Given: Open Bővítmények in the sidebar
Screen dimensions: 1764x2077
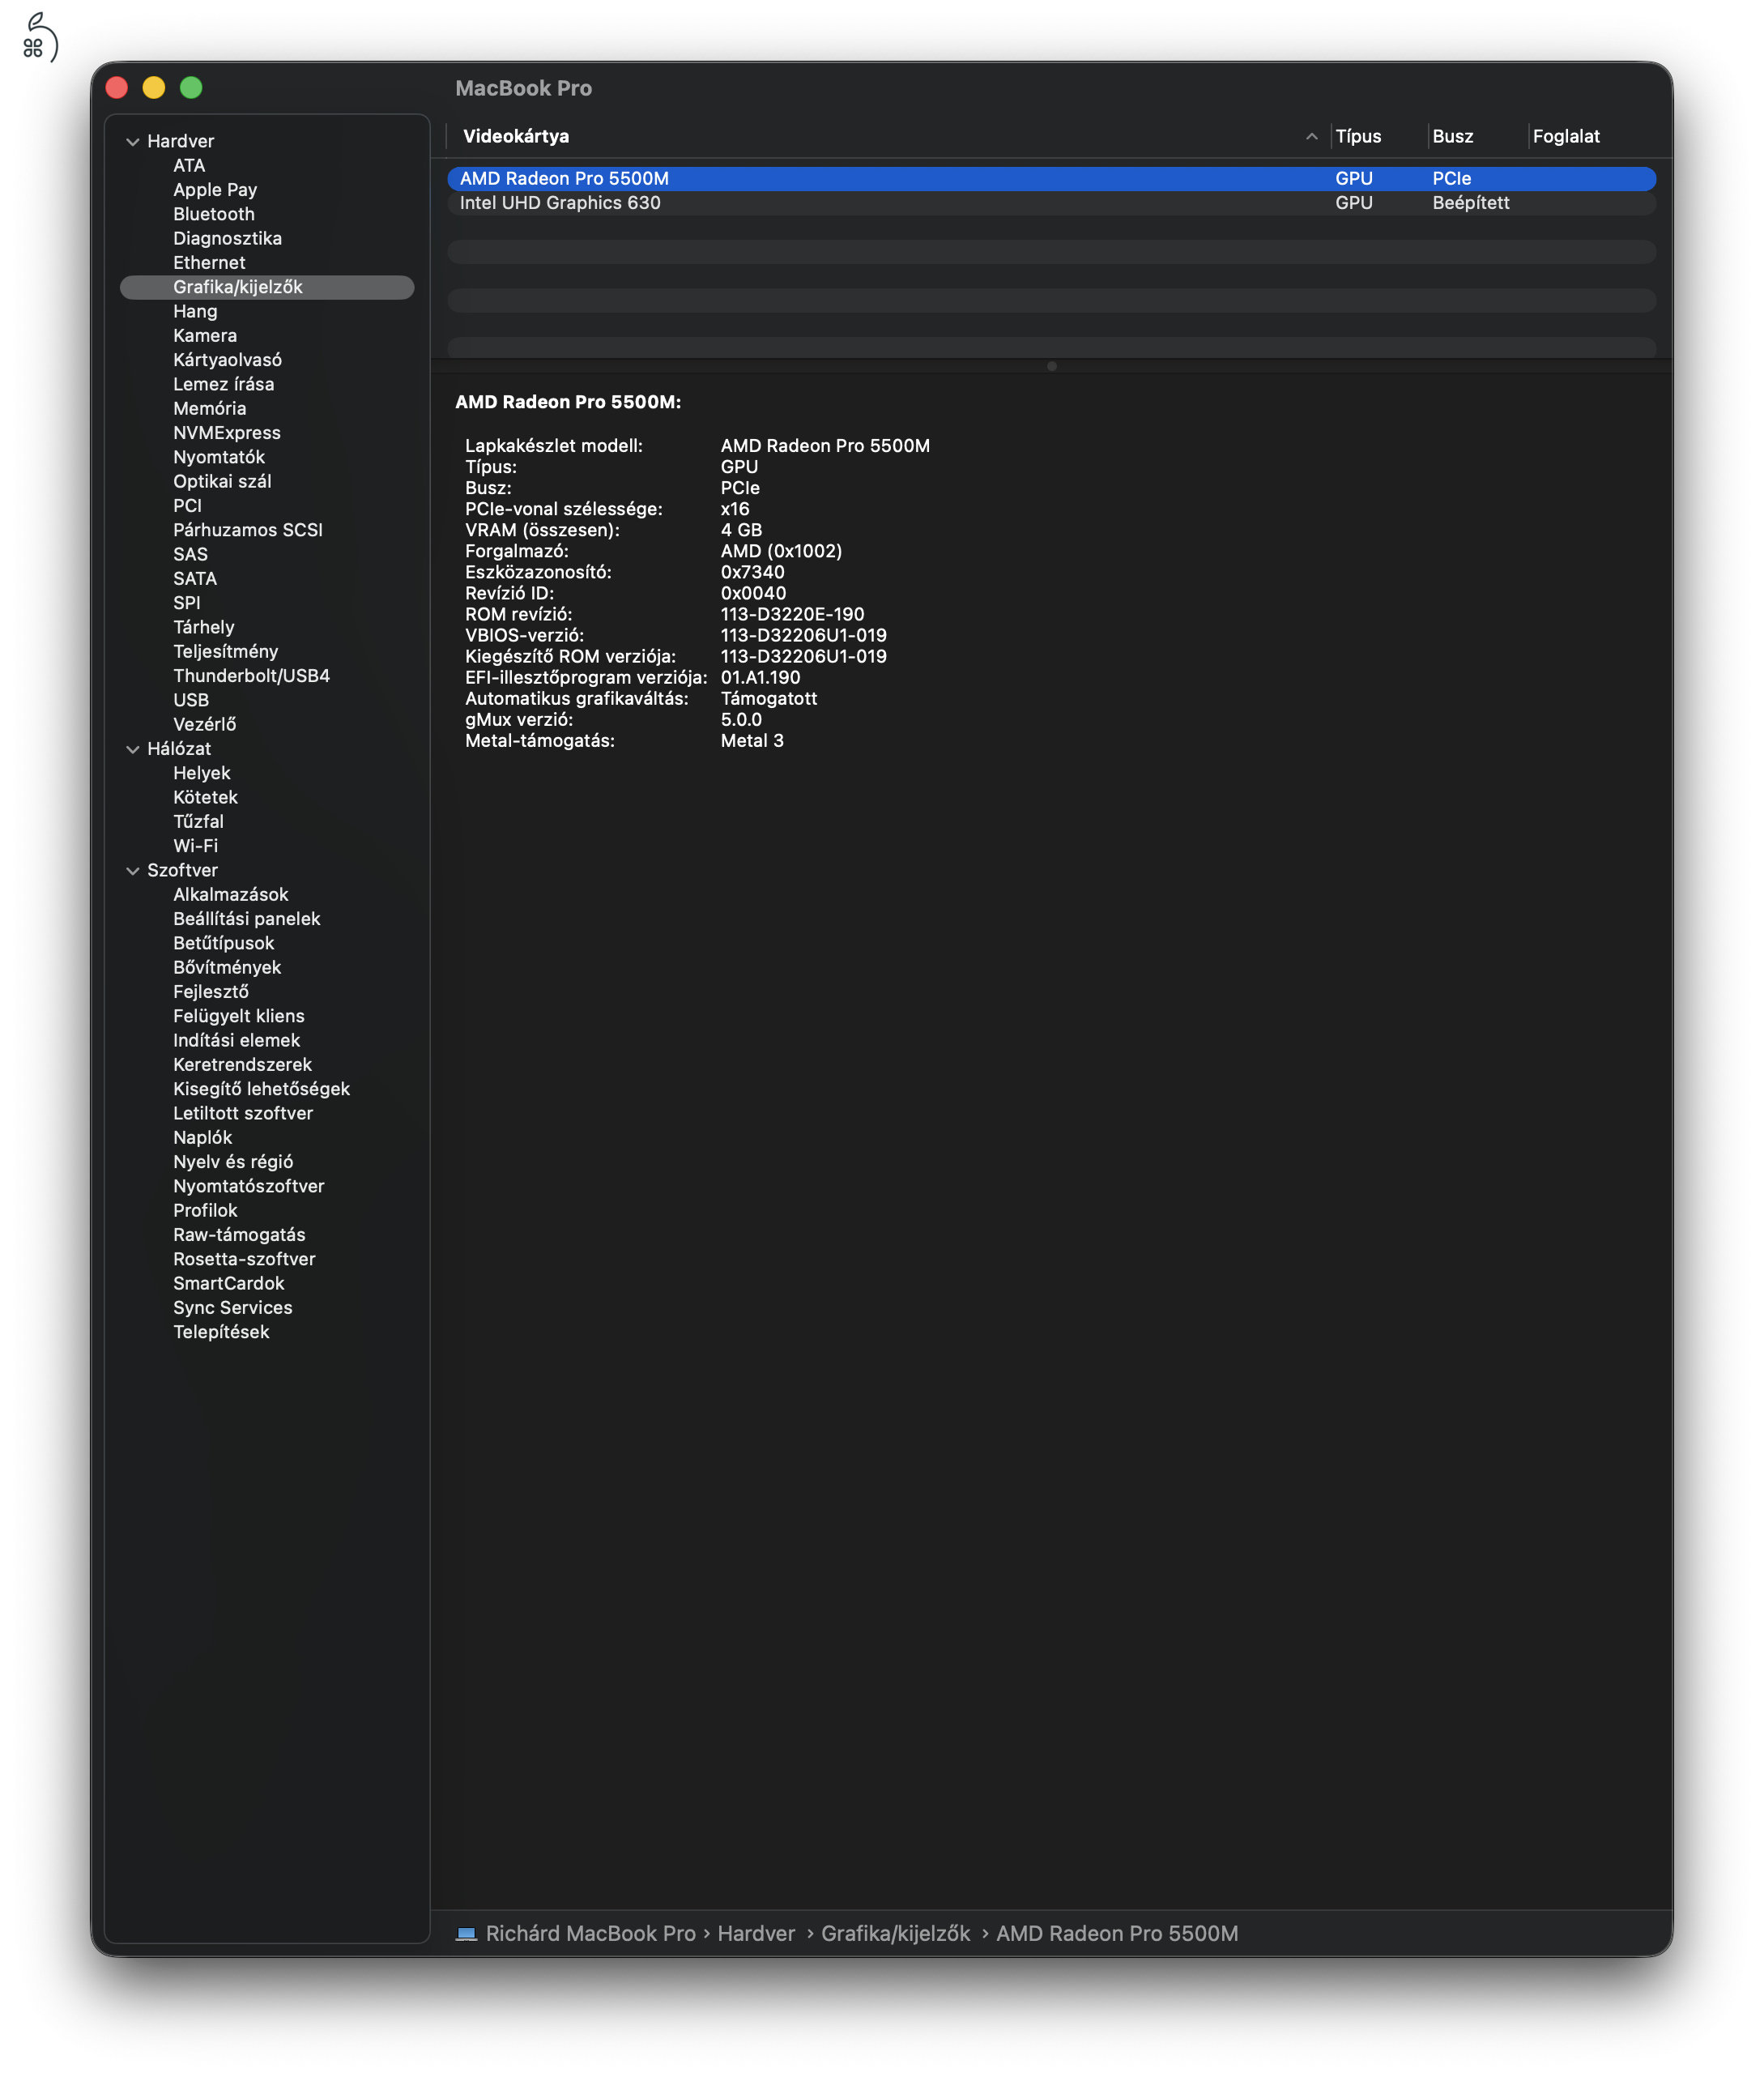Looking at the screenshot, I should coord(227,968).
